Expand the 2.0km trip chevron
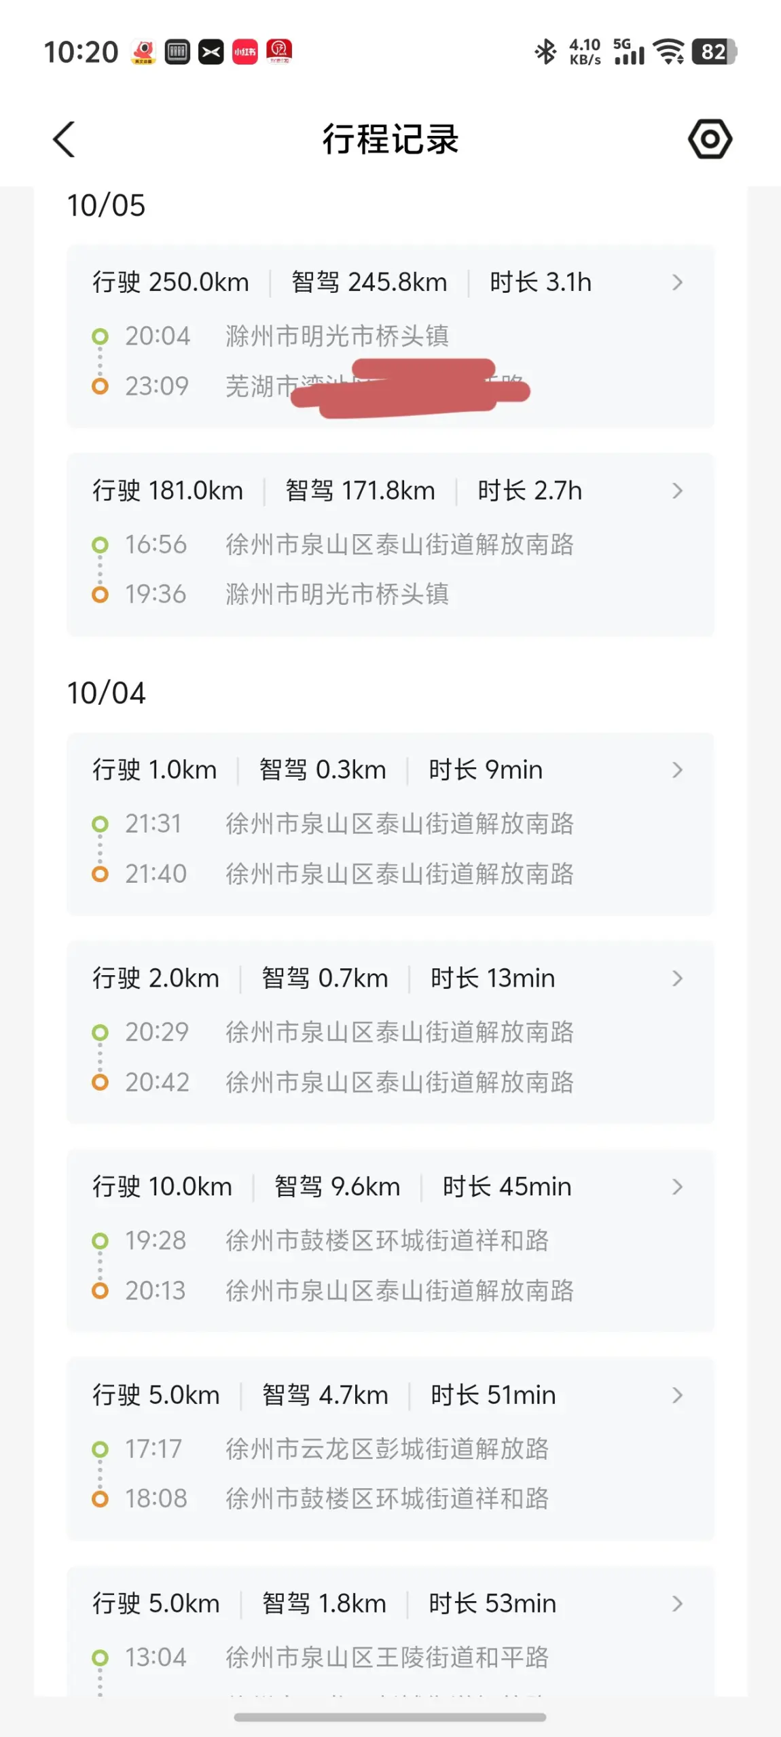Image resolution: width=781 pixels, height=1737 pixels. tap(676, 979)
